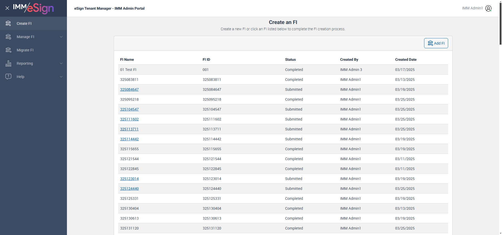Click the FI Name column header

127,59
